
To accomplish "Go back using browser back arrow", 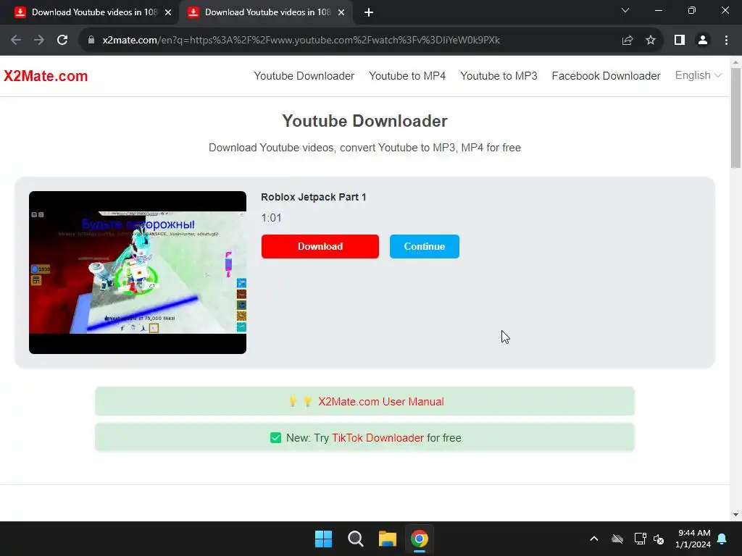I will (x=16, y=41).
